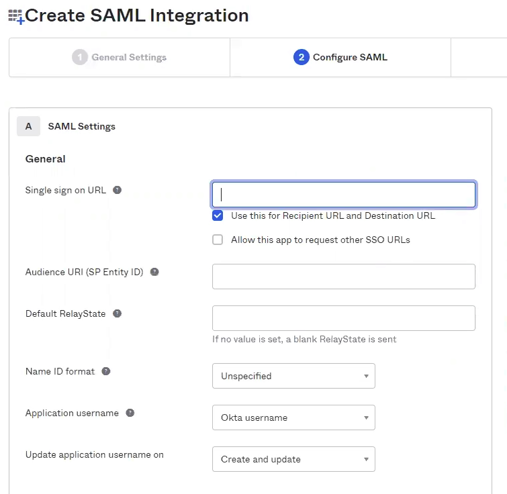Uncheck Use this for Recipient URL checkbox
The width and height of the screenshot is (507, 494).
218,215
